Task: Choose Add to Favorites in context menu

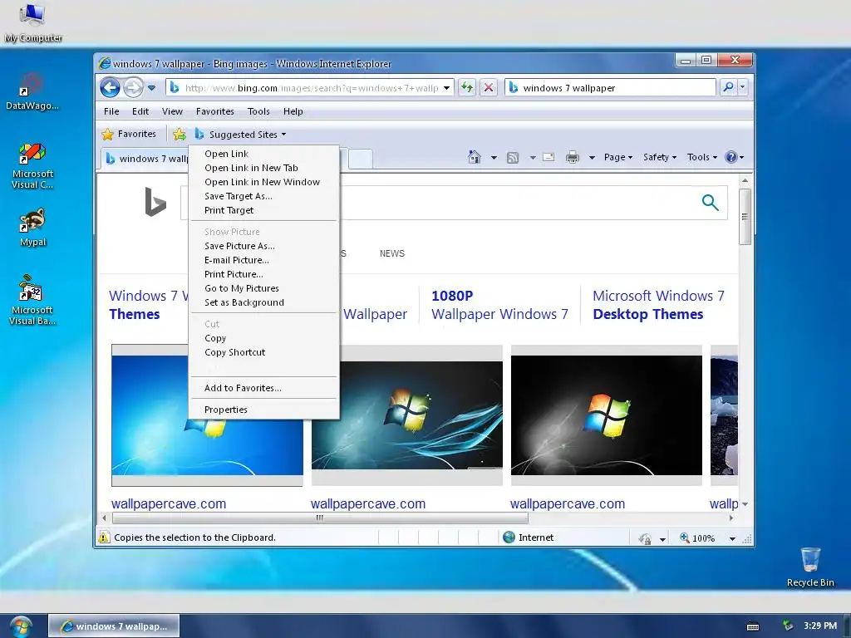Action: [263, 388]
